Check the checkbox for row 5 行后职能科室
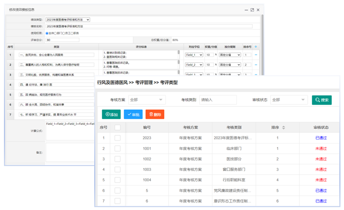344x210 pixels. (x=117, y=180)
